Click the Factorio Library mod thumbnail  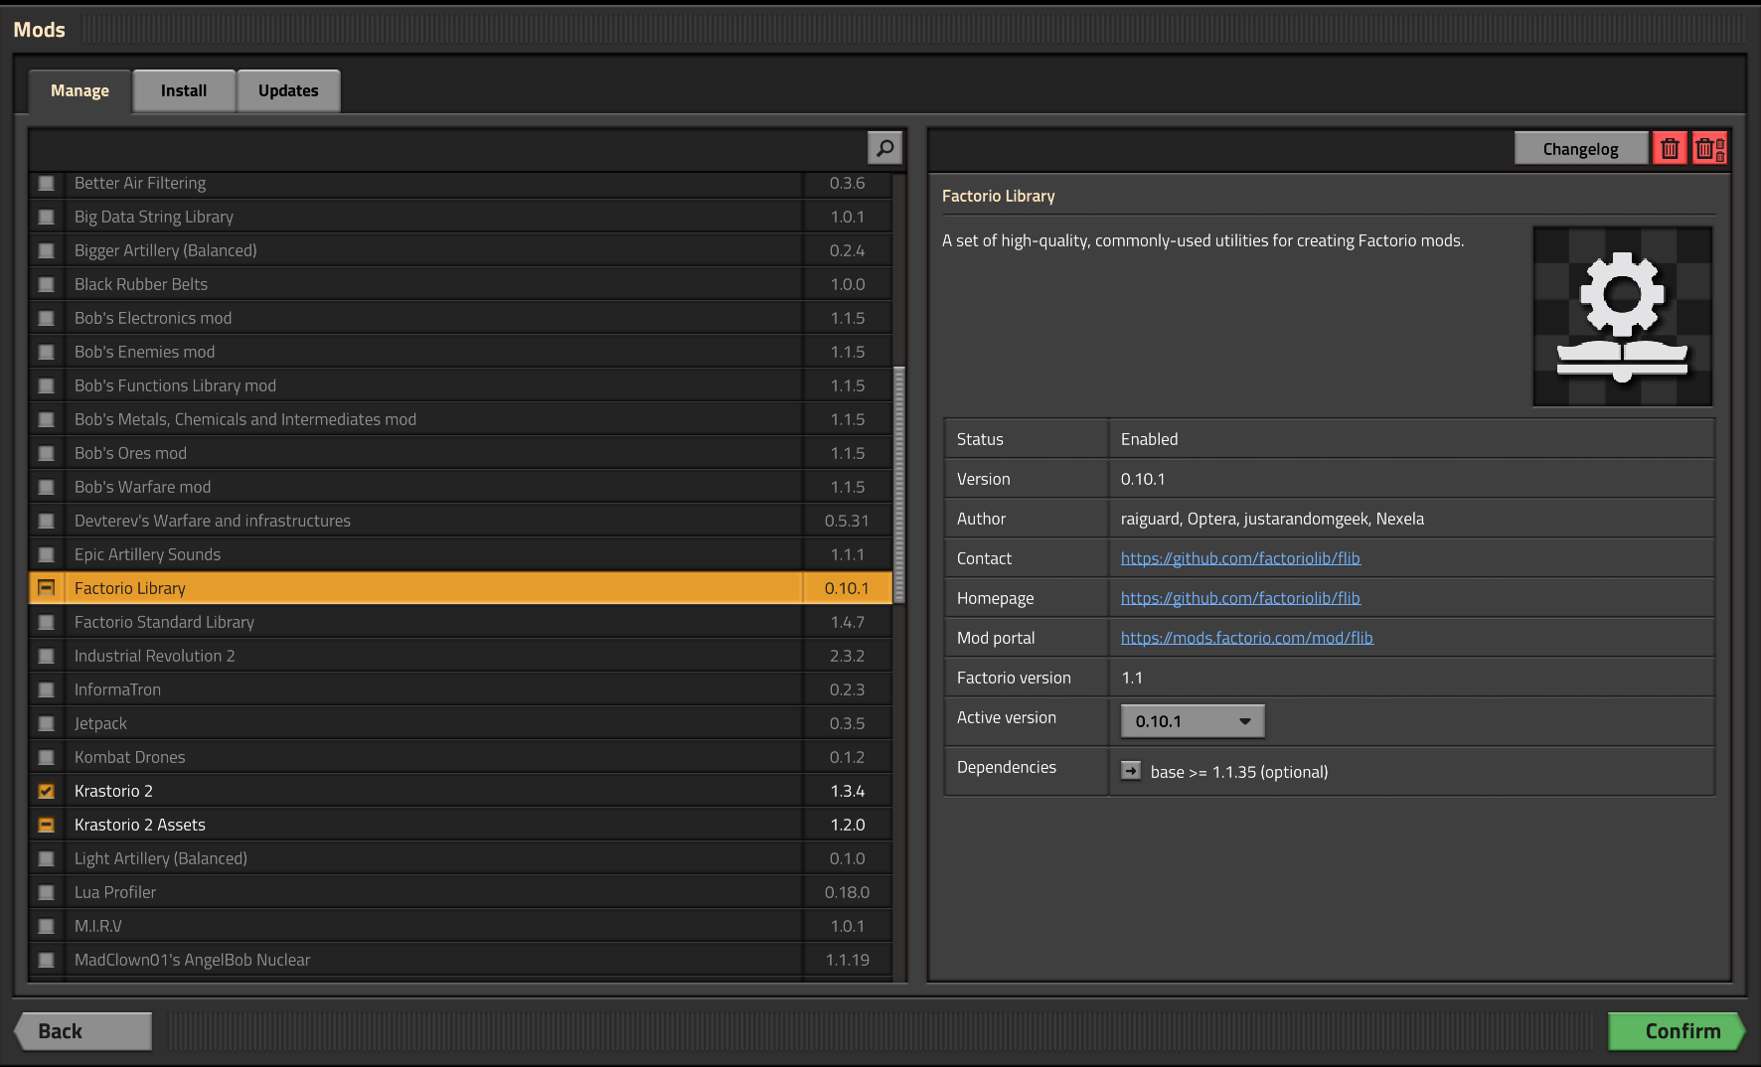[1622, 316]
